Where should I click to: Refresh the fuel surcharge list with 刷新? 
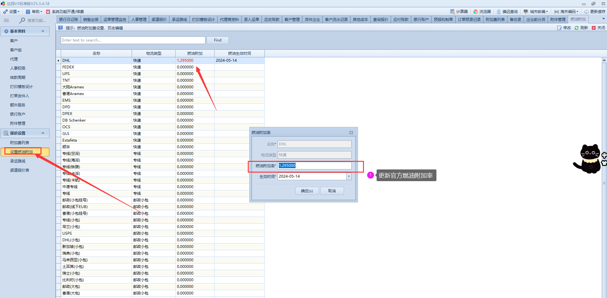[x=577, y=28]
